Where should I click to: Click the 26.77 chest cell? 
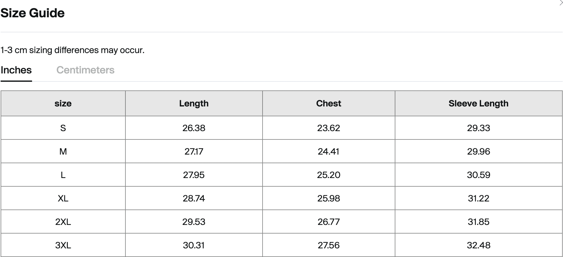328,222
